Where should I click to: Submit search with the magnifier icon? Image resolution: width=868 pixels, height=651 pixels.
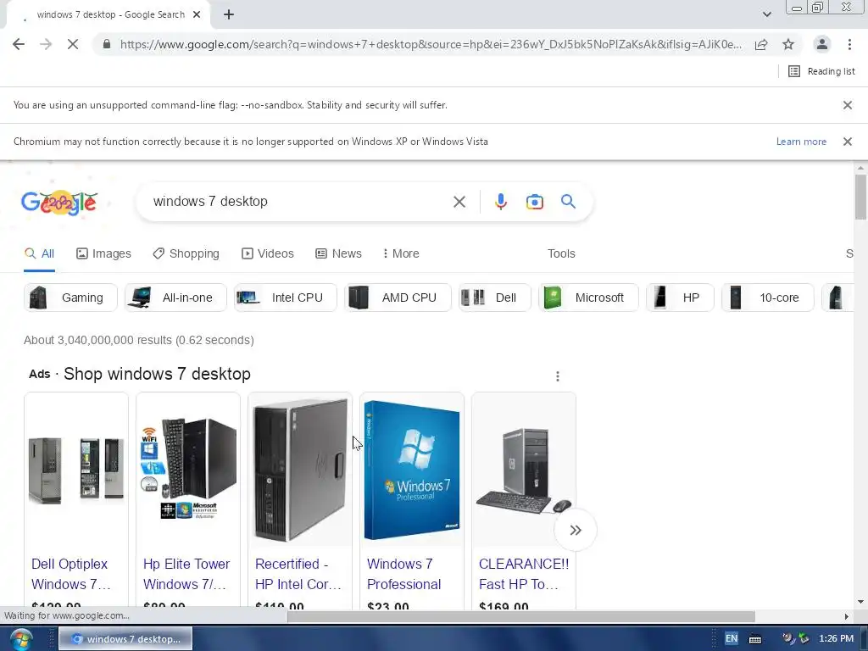click(569, 202)
